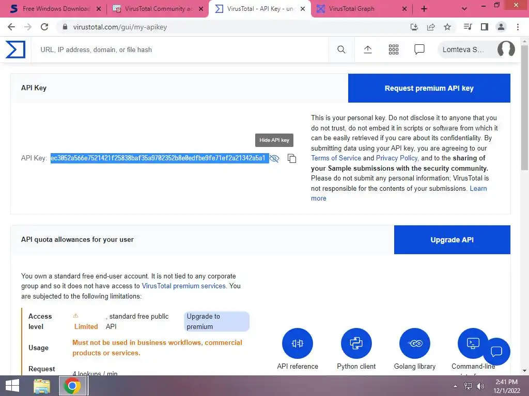This screenshot has height=396, width=529.
Task: Copy the API key with clipboard icon
Action: (x=292, y=158)
